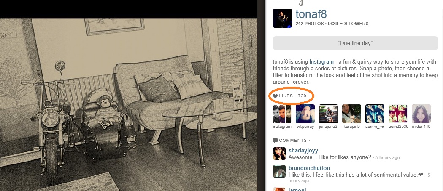
Task: Open aom22539 liker avatar
Action: point(398,114)
